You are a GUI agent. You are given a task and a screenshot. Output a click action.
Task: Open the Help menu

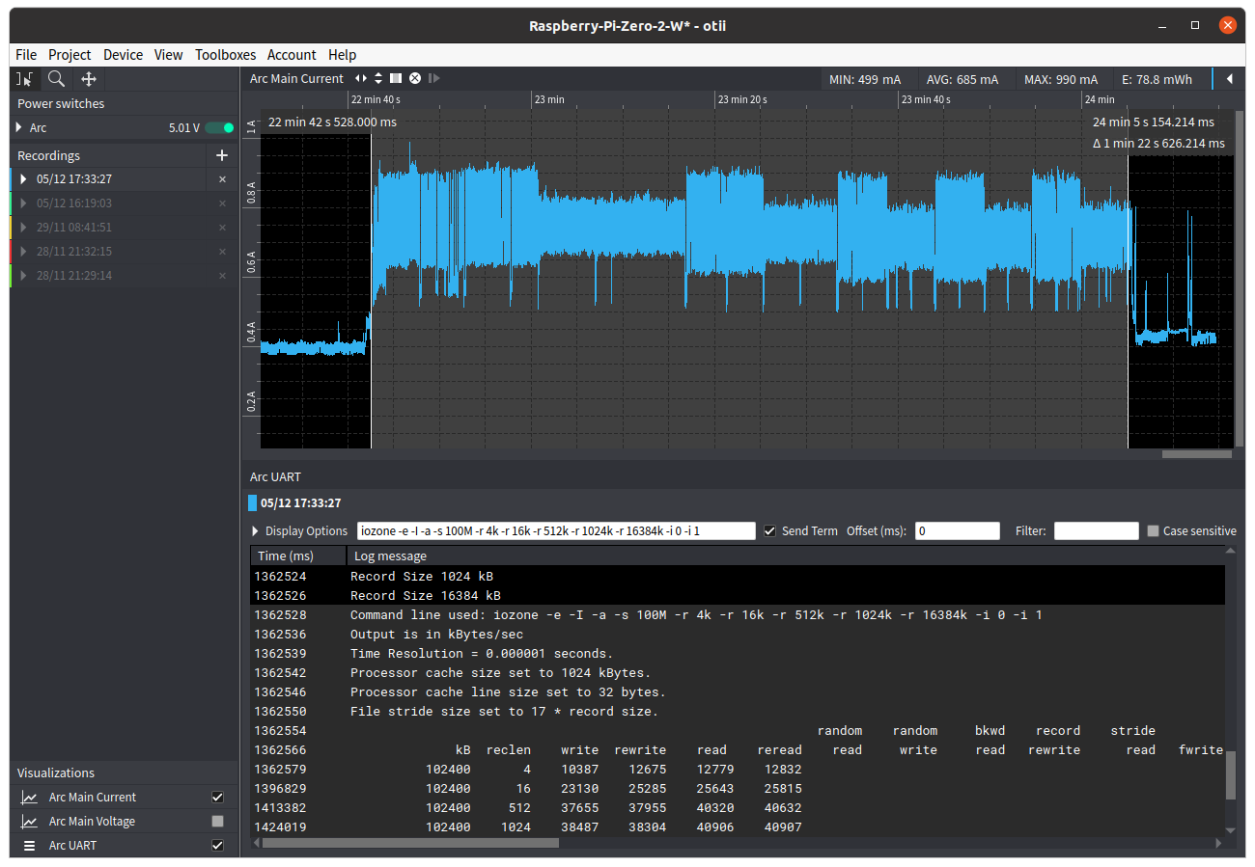(342, 55)
